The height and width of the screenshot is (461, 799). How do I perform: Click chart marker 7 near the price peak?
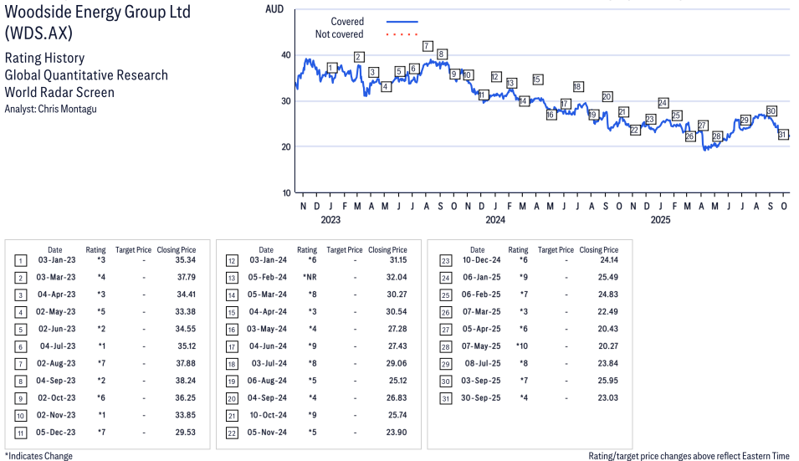(428, 46)
